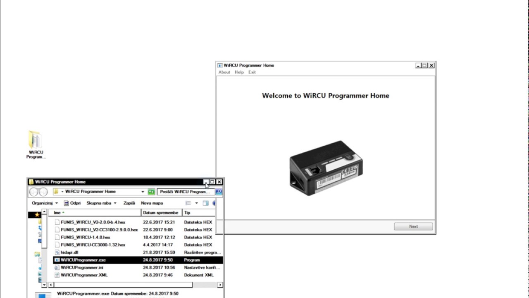Open the Skupna raba dropdown
Viewport: 529px width, 298px height.
[x=101, y=203]
